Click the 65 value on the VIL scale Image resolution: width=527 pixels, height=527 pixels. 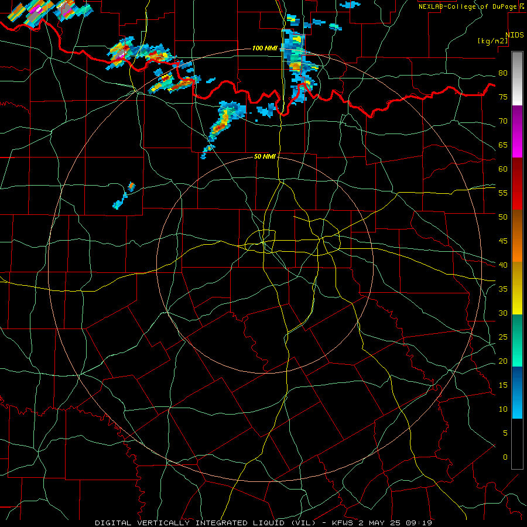(x=503, y=145)
